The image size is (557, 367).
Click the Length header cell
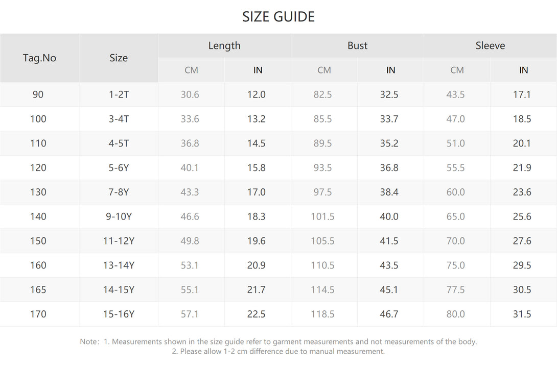tap(224, 45)
